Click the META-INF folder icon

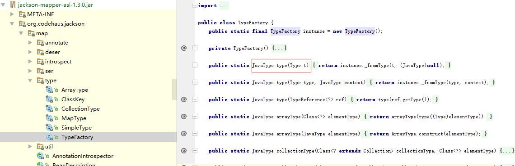(22, 14)
